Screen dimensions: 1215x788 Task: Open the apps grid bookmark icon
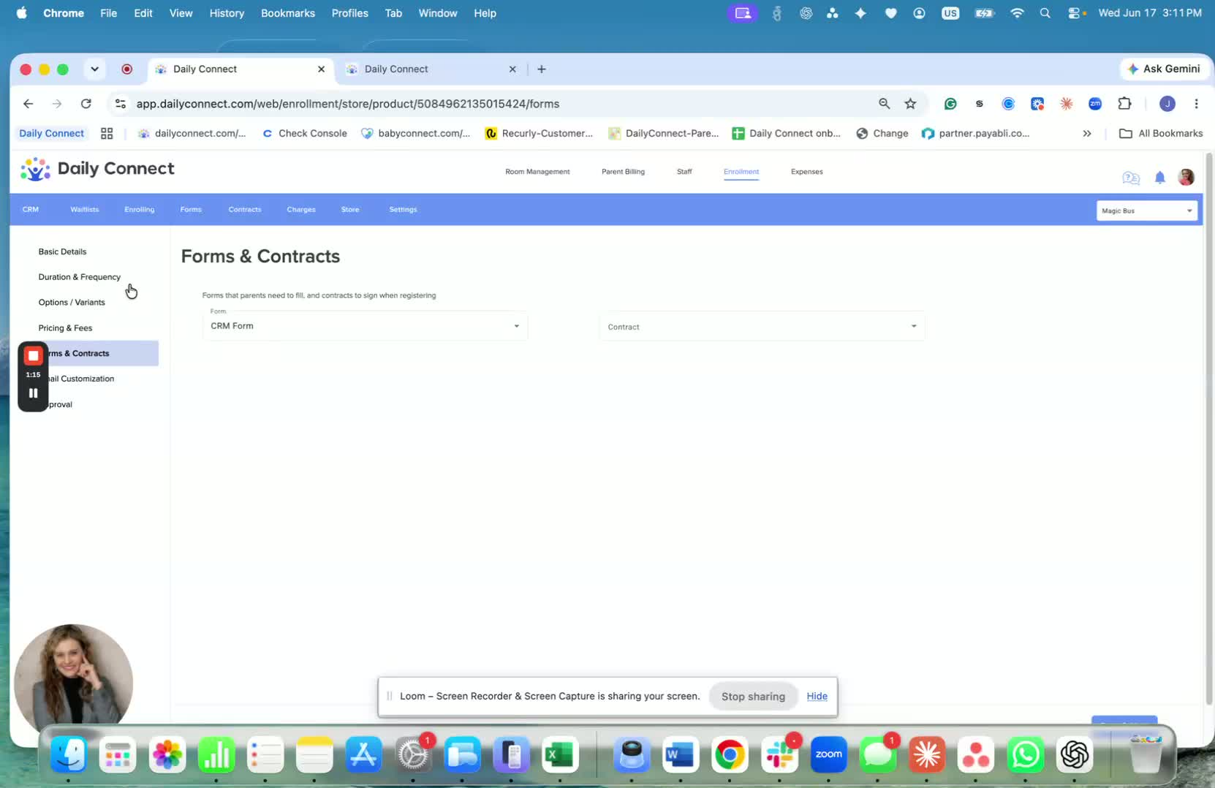click(x=107, y=133)
